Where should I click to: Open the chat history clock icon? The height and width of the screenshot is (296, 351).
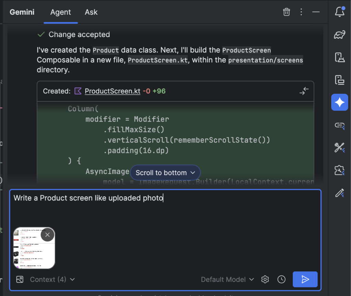(281, 280)
